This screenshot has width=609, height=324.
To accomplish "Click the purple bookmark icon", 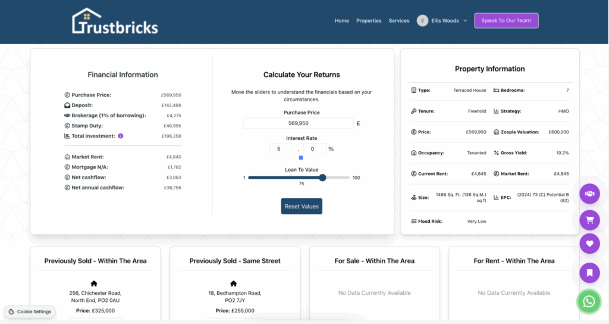I will 589,273.
